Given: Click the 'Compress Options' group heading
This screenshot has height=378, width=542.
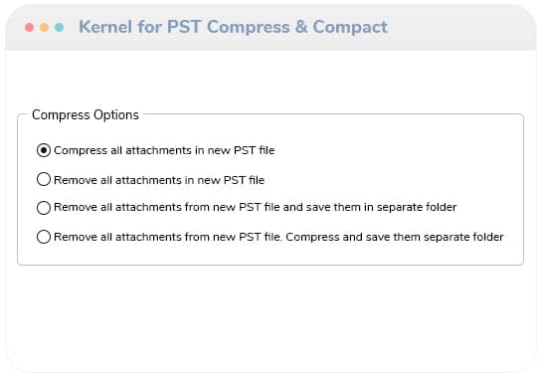Looking at the screenshot, I should click(86, 114).
